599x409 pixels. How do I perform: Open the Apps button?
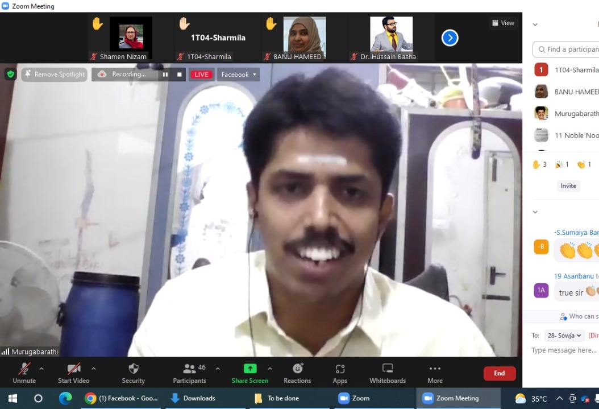[x=340, y=373]
